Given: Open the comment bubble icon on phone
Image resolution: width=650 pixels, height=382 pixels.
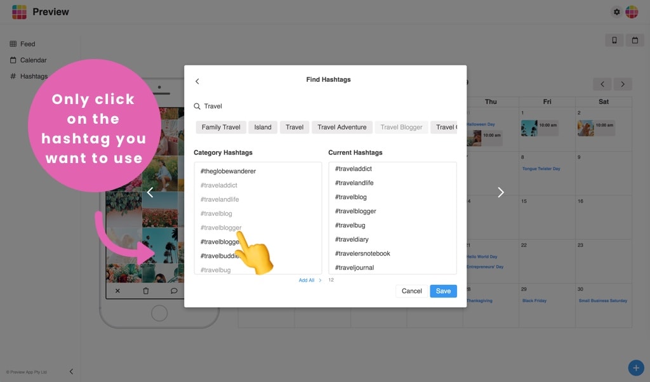Looking at the screenshot, I should coord(174,291).
